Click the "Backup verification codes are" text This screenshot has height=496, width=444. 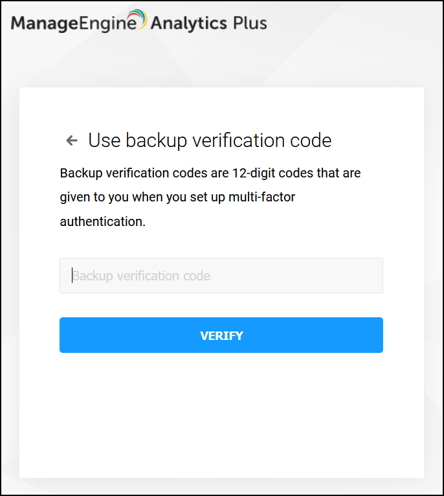140,174
